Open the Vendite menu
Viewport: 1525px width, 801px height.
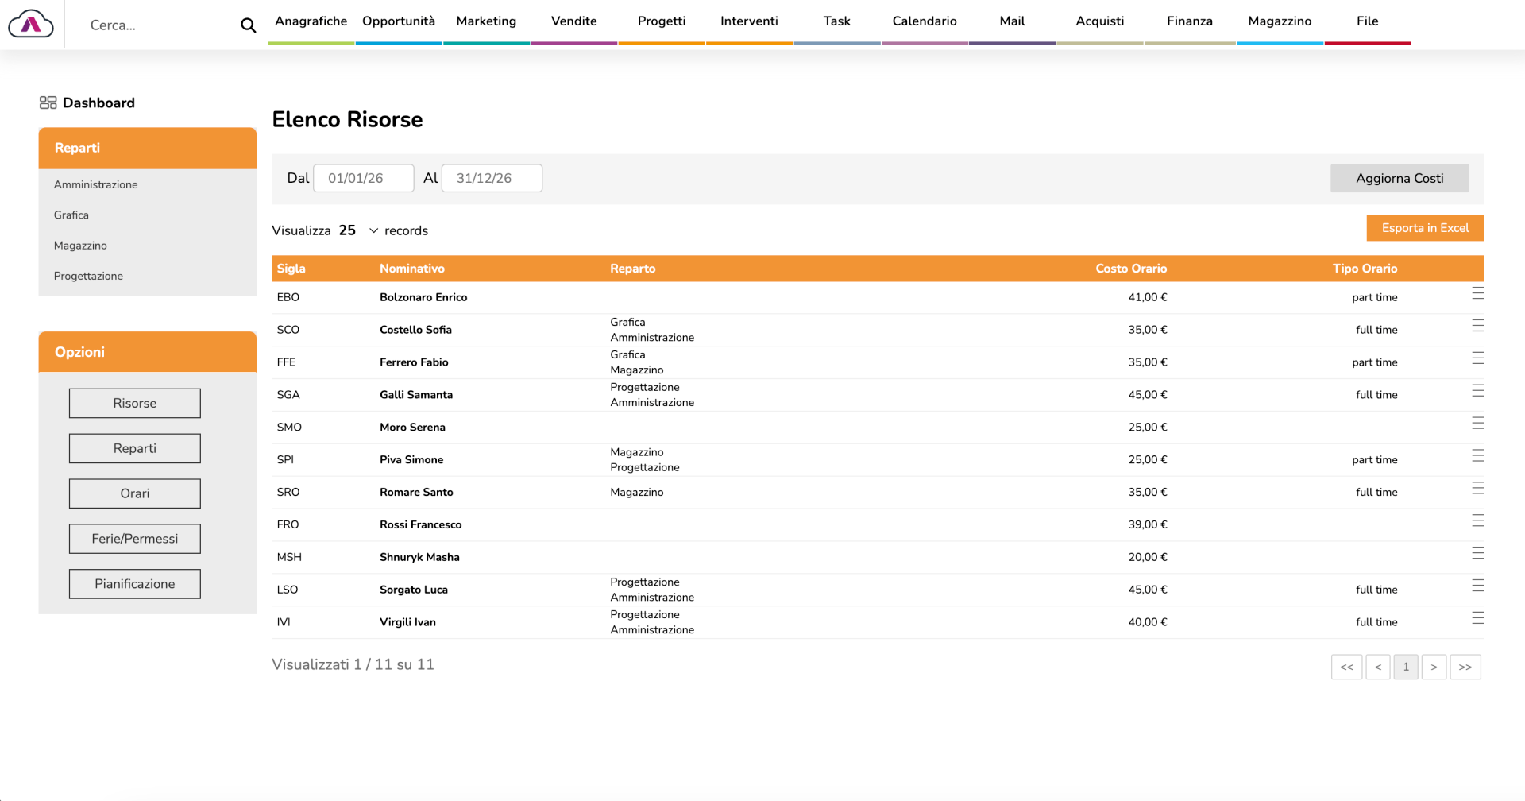[573, 21]
